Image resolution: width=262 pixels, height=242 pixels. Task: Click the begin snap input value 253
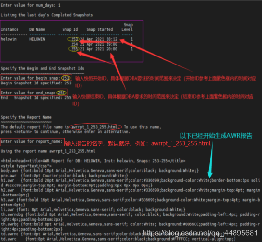[x=66, y=78]
